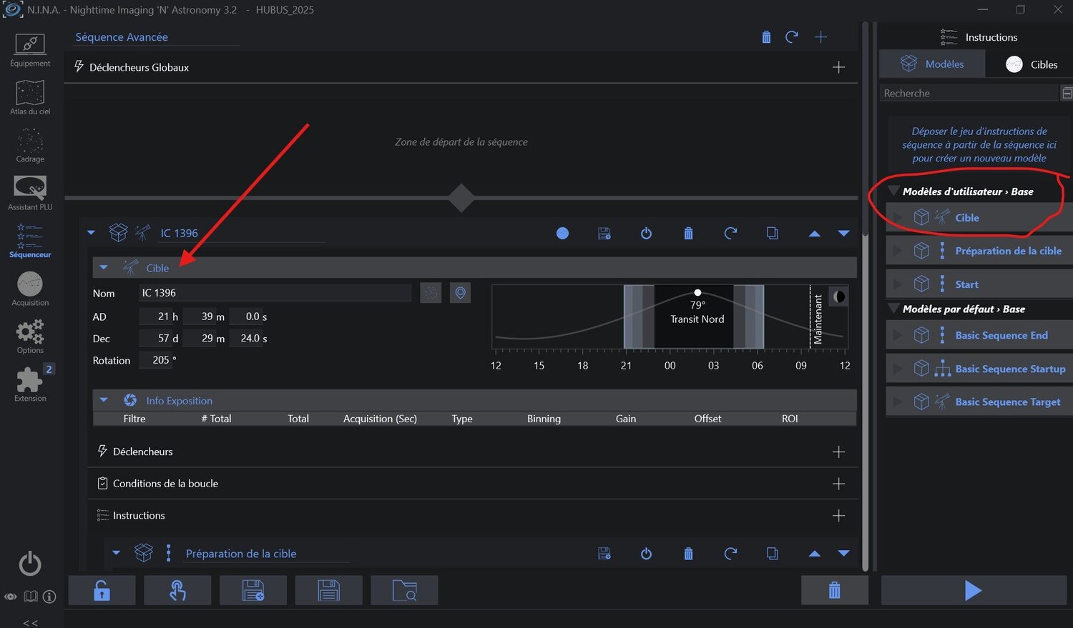Add a trigger in the Déclencheurs row
The height and width of the screenshot is (628, 1073).
point(838,452)
